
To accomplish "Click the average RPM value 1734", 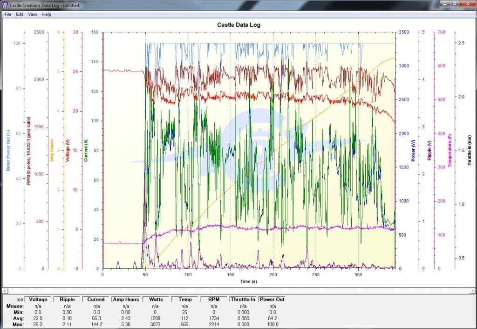I will (x=214, y=318).
